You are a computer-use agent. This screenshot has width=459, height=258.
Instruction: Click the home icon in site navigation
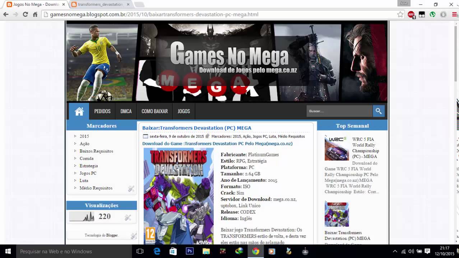(79, 111)
